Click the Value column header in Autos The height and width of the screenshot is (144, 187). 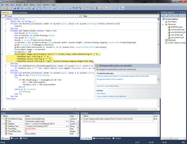pos(47,116)
